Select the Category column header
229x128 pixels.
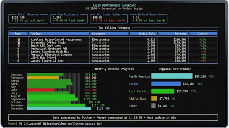point(109,34)
